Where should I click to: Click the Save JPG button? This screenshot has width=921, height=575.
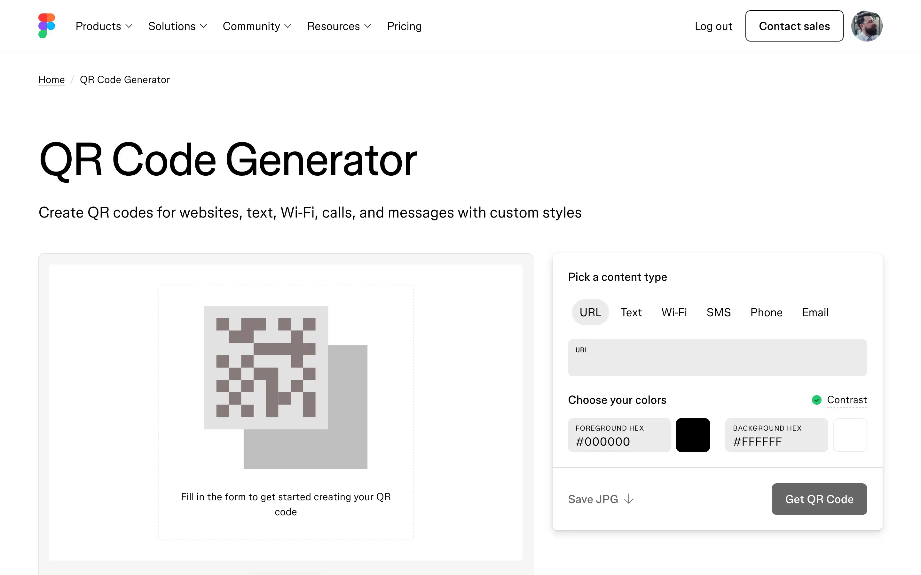pyautogui.click(x=601, y=499)
